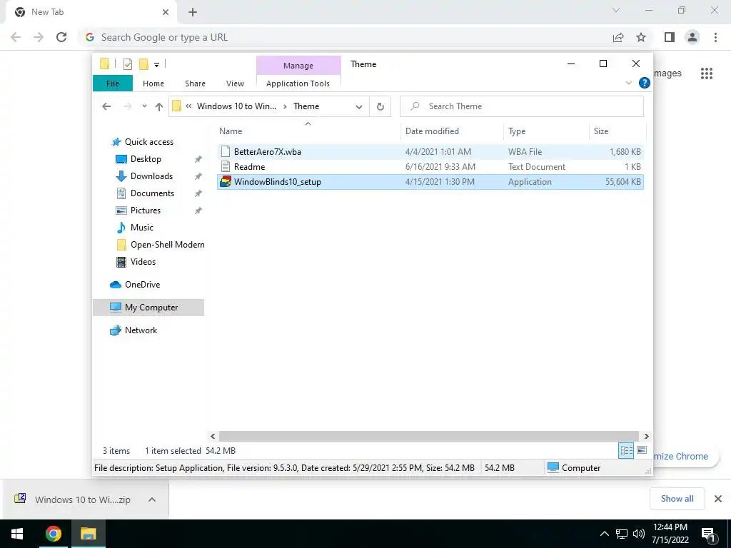Image resolution: width=731 pixels, height=548 pixels.
Task: Open the downloaded zip file options arrow
Action: click(151, 499)
